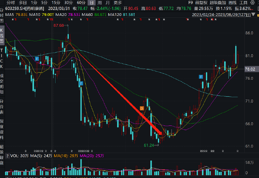Open 分时图 in the left sidebar
Viewport: 259px width, 178px height.
coord(2,15)
